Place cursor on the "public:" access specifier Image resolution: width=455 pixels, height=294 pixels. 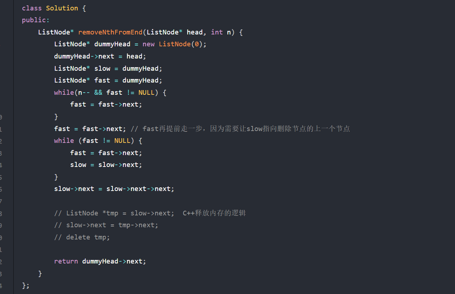coord(36,20)
